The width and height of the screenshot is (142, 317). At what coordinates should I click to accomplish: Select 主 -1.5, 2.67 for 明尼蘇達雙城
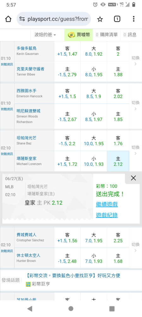pyautogui.click(x=68, y=116)
